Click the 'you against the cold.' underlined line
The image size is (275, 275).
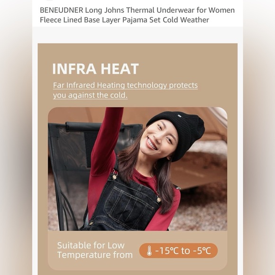click(x=90, y=95)
